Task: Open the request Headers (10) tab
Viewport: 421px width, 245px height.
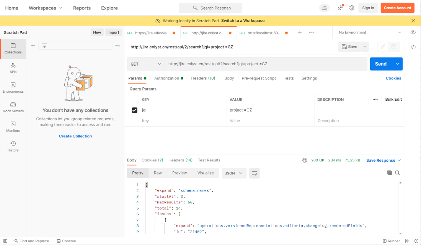Action: 203,78
